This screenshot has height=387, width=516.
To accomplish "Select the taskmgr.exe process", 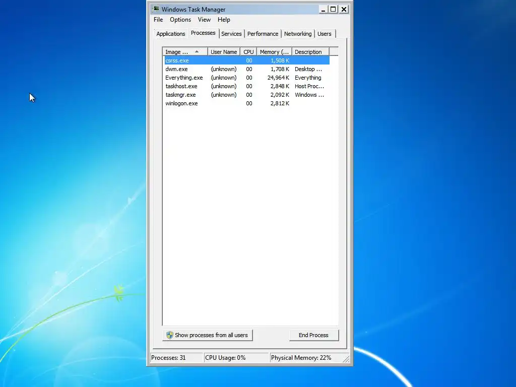I will [x=246, y=95].
